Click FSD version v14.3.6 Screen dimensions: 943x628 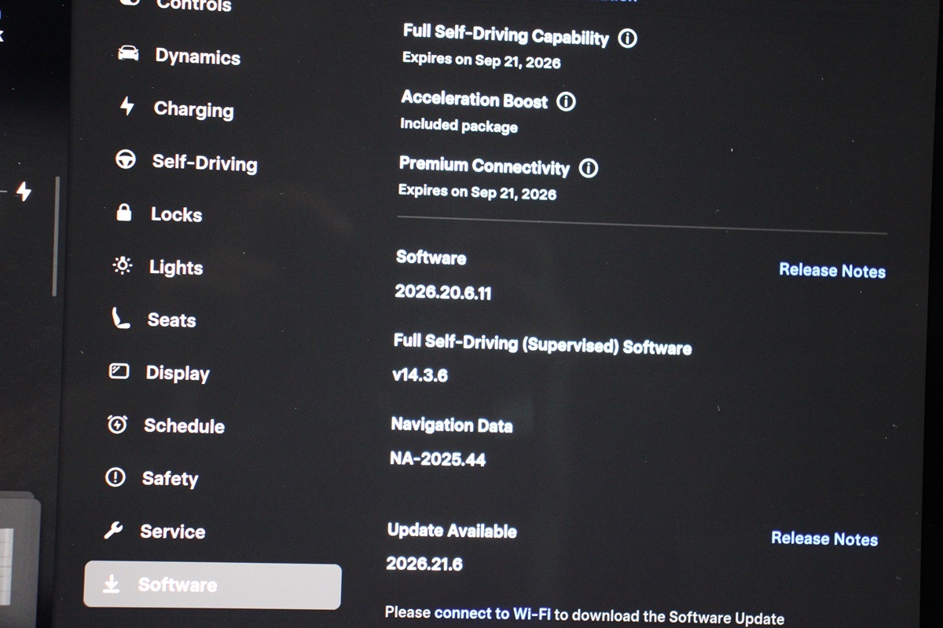[420, 375]
